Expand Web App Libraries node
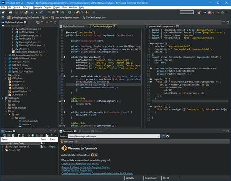Image resolution: width=231 pixels, height=181 pixels. coord(6,62)
